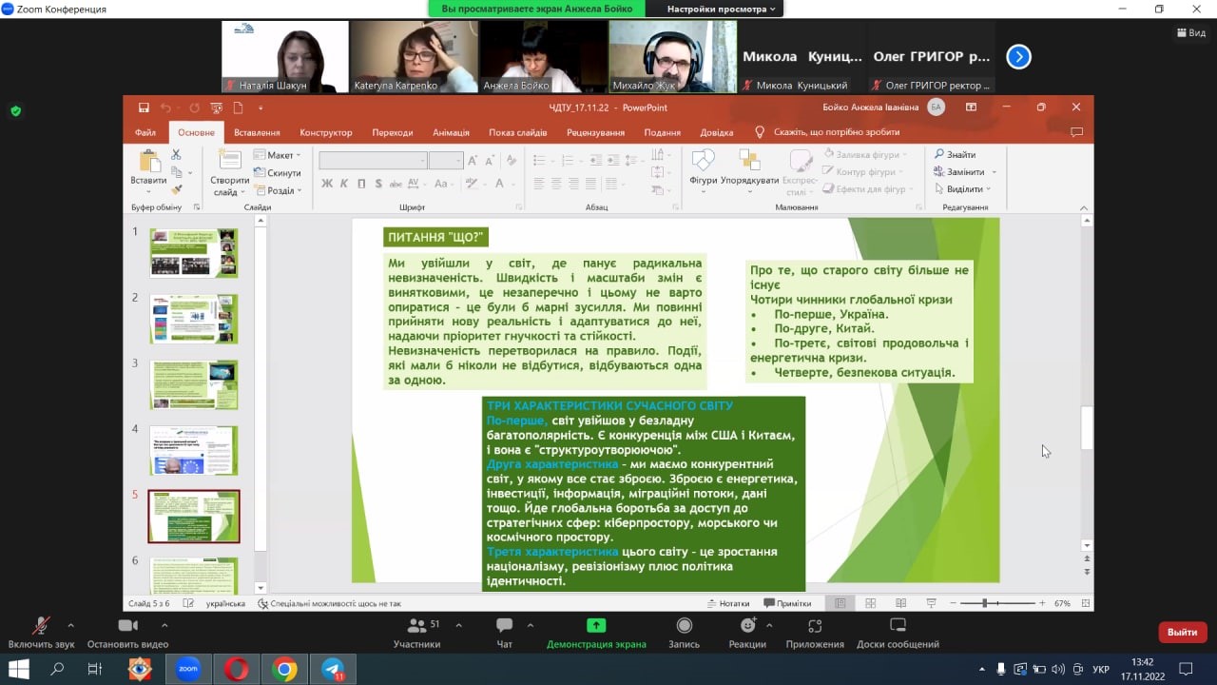
Task: Expand video options arrow beside camera
Action: [x=164, y=625]
